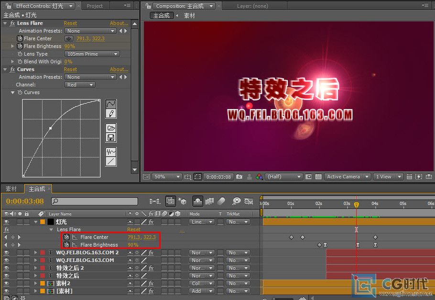The width and height of the screenshot is (435, 300).
Task: Reset the Curves effect
Action: 70,69
